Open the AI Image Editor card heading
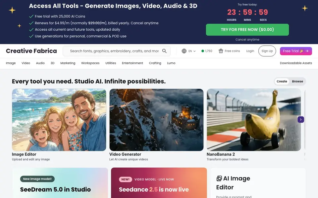Image resolution: width=318 pixels, height=198 pixels. pyautogui.click(x=233, y=183)
